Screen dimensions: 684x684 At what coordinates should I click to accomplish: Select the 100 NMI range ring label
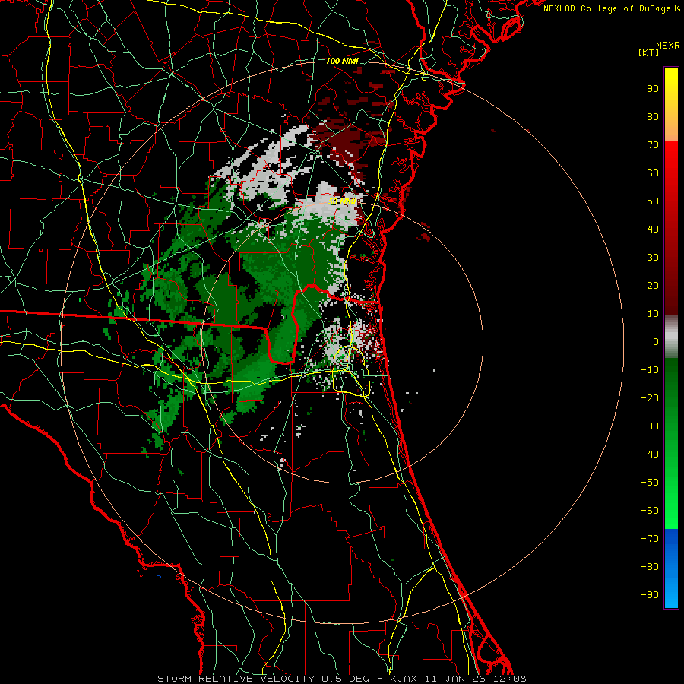[342, 61]
